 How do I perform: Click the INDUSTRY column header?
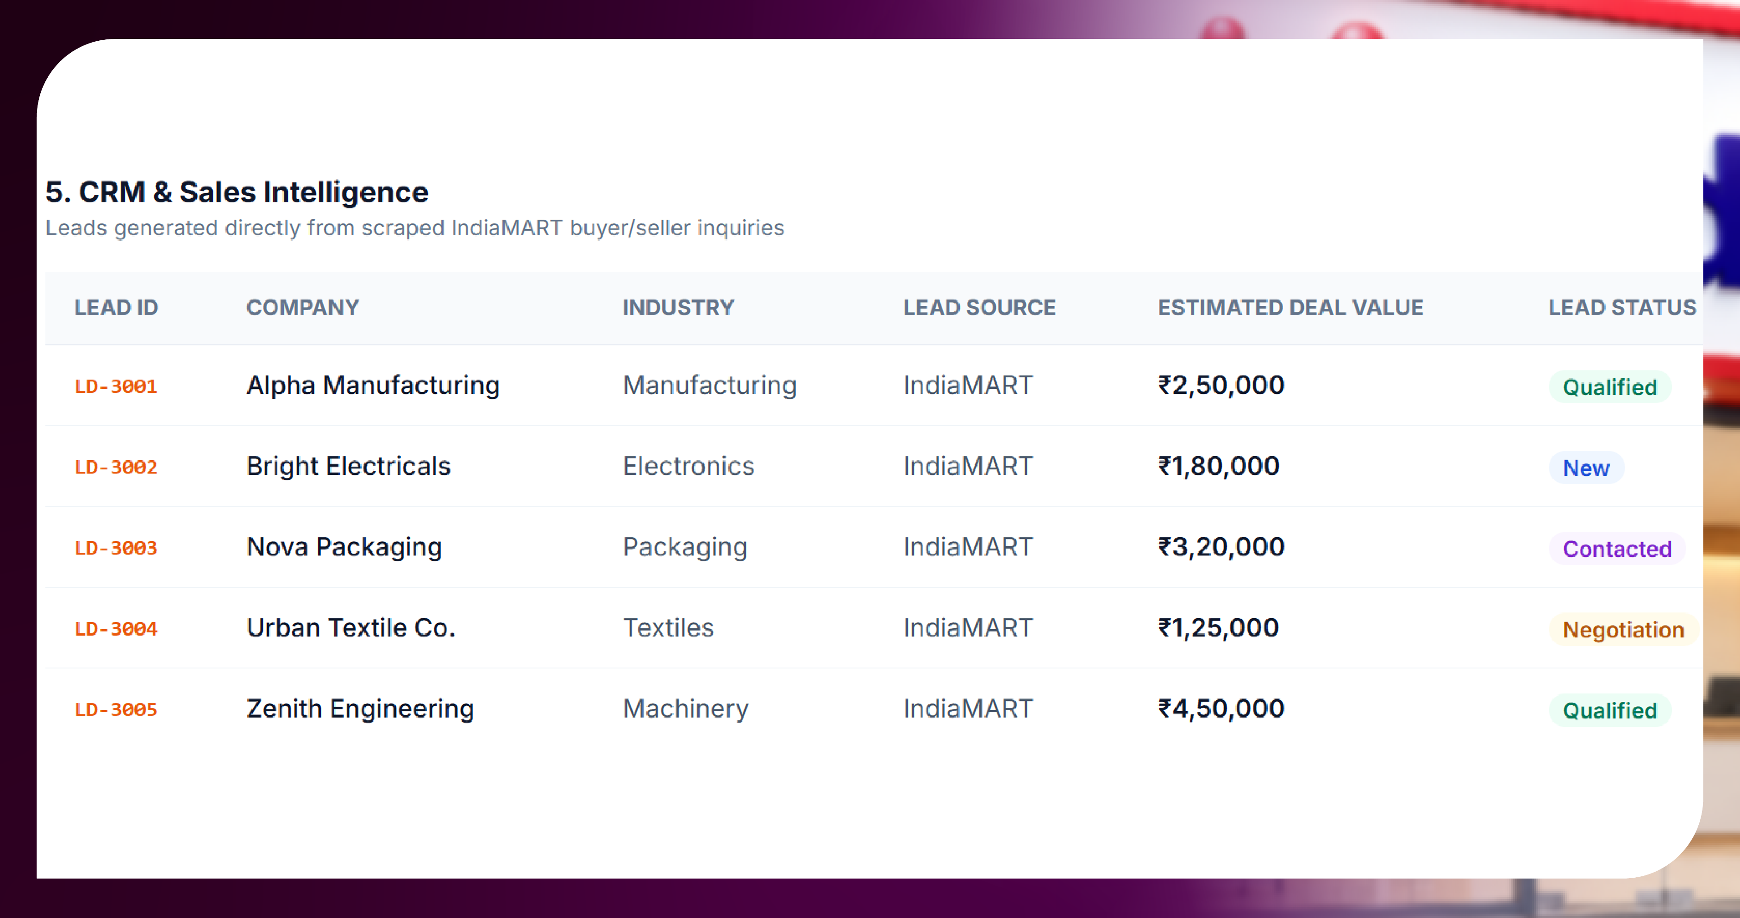pyautogui.click(x=678, y=308)
